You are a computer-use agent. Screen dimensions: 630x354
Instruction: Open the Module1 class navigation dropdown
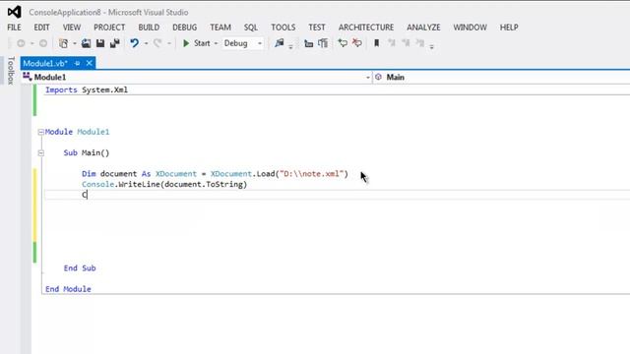click(x=197, y=77)
